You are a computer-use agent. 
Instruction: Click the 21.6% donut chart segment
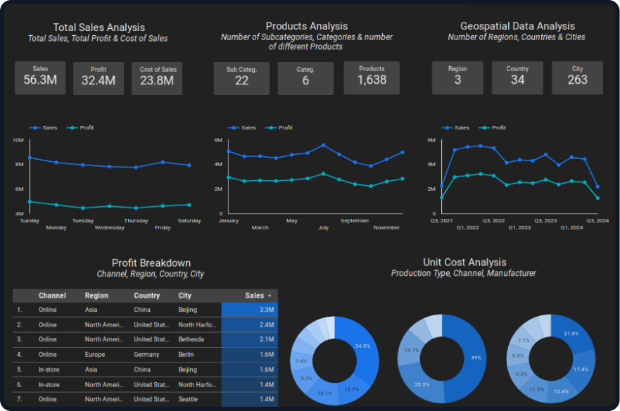pyautogui.click(x=572, y=333)
